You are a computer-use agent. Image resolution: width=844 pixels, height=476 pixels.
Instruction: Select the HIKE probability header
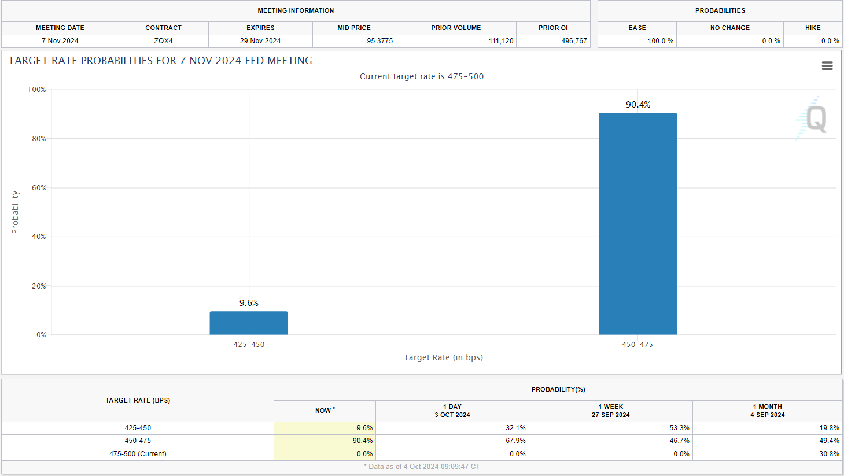tap(812, 28)
